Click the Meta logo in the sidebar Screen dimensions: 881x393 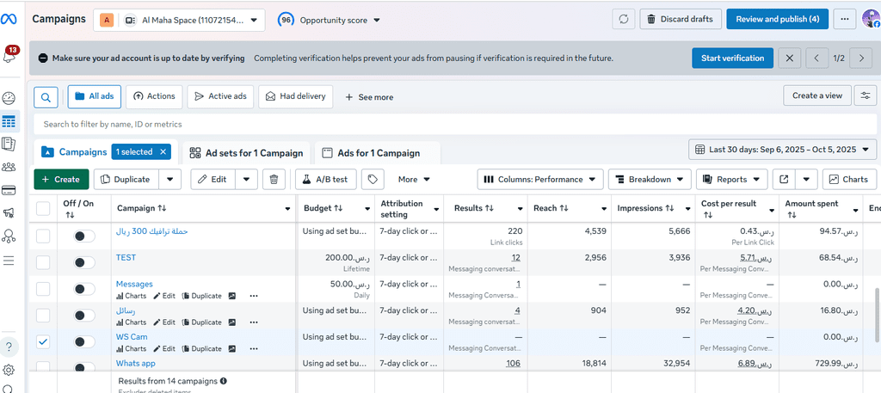9,19
